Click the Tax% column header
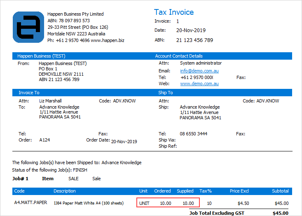Image resolution: width=302 pixels, height=216 pixels. coord(206,191)
